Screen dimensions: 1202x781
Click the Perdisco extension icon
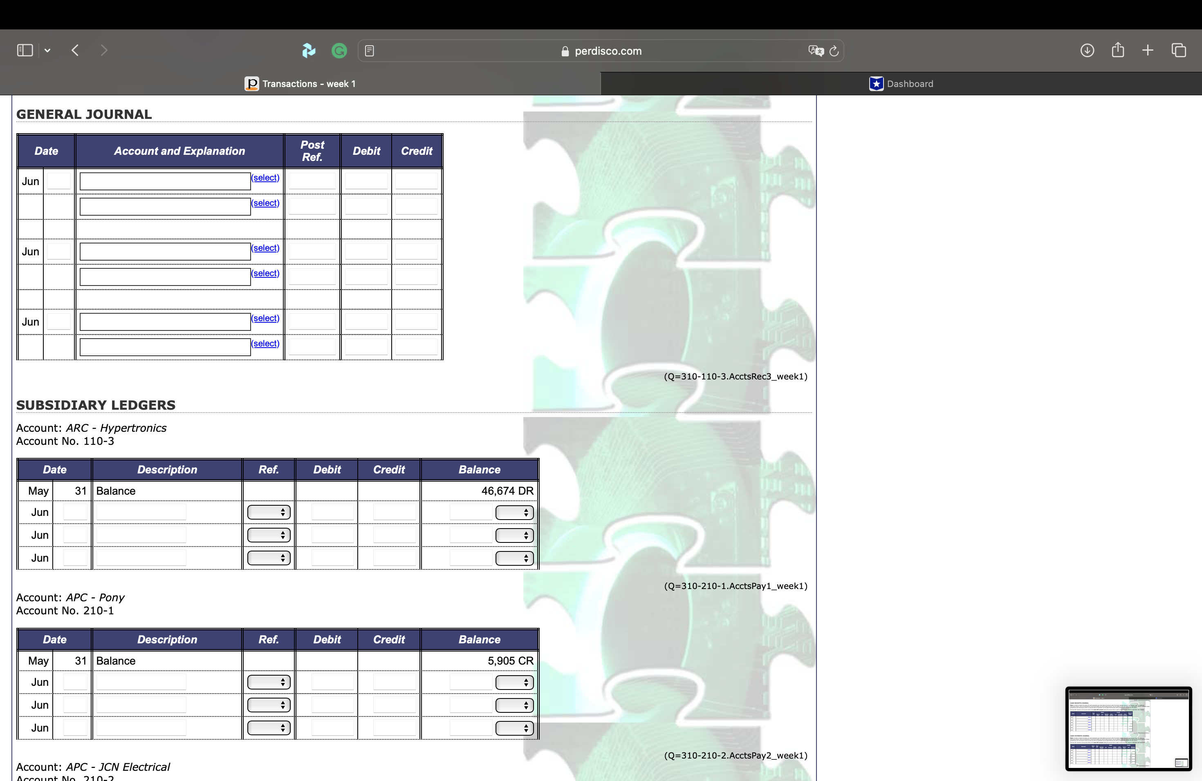tap(309, 50)
